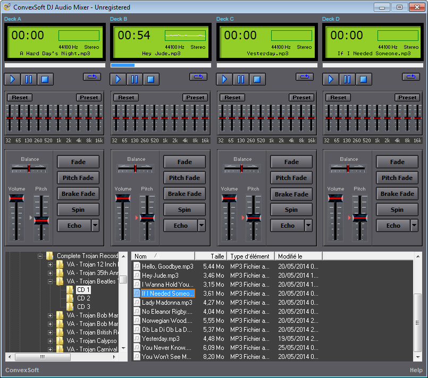Apply Echo effect on Deck A
428x378 pixels.
(74, 226)
